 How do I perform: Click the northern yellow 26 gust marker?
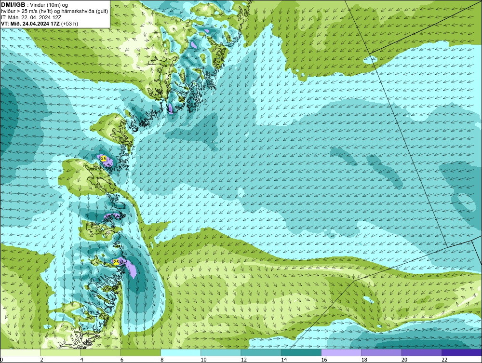[x=103, y=158]
